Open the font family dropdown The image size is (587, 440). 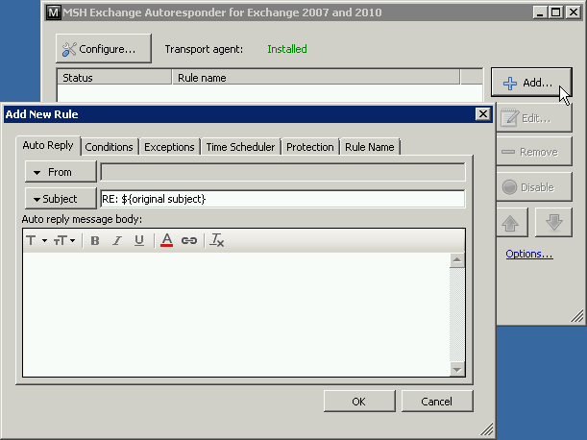coord(37,240)
